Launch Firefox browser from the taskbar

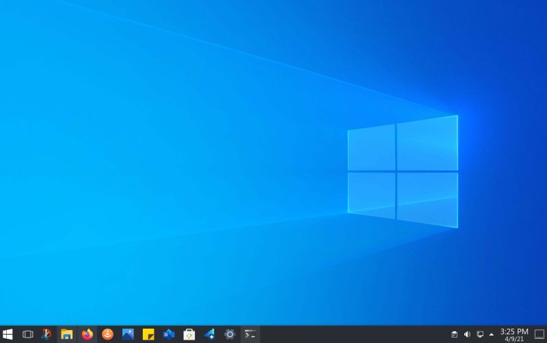[87, 334]
